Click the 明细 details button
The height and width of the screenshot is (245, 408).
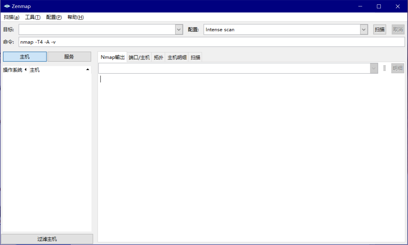coord(398,68)
